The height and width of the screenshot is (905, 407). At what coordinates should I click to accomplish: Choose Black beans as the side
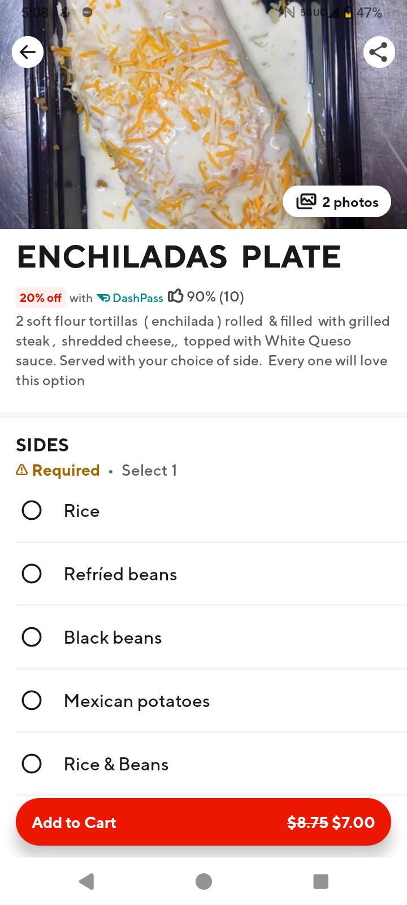pyautogui.click(x=32, y=637)
